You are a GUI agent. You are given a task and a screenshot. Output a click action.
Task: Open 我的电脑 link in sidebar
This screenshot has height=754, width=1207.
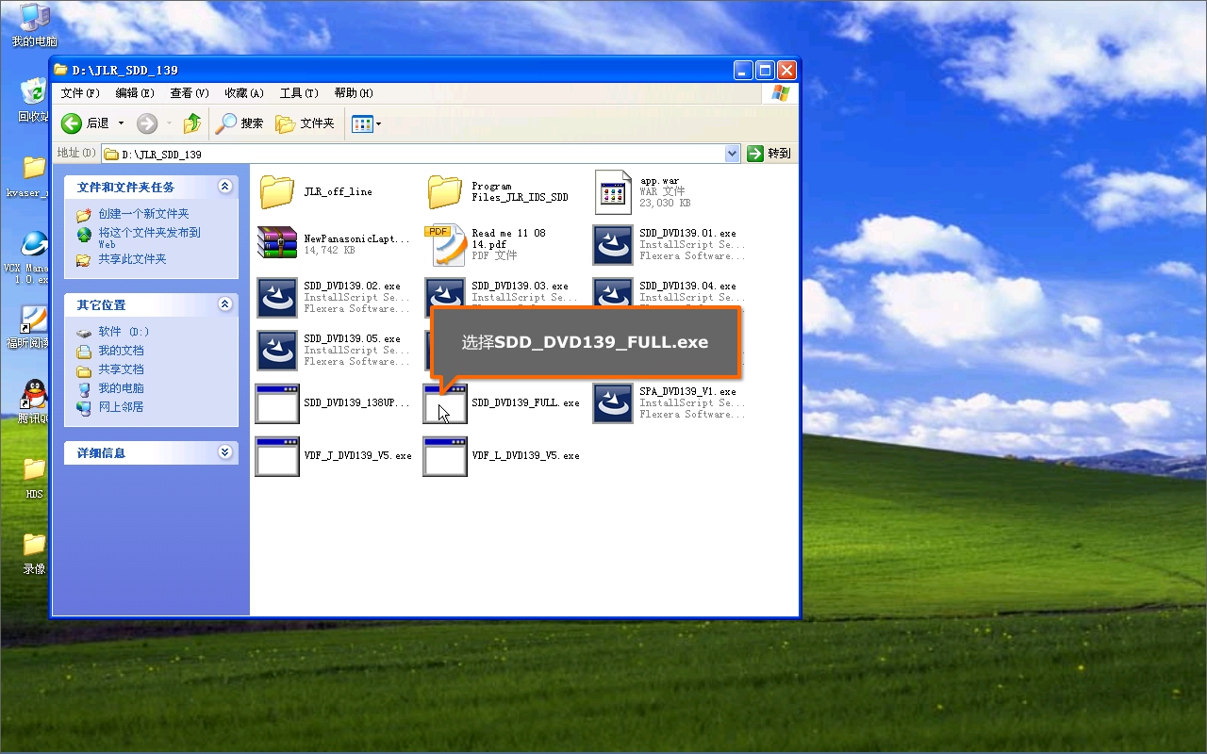click(x=121, y=388)
